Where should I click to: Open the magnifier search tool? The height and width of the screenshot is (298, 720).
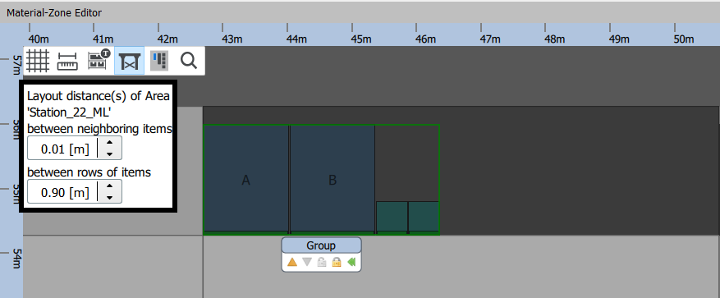click(x=188, y=60)
